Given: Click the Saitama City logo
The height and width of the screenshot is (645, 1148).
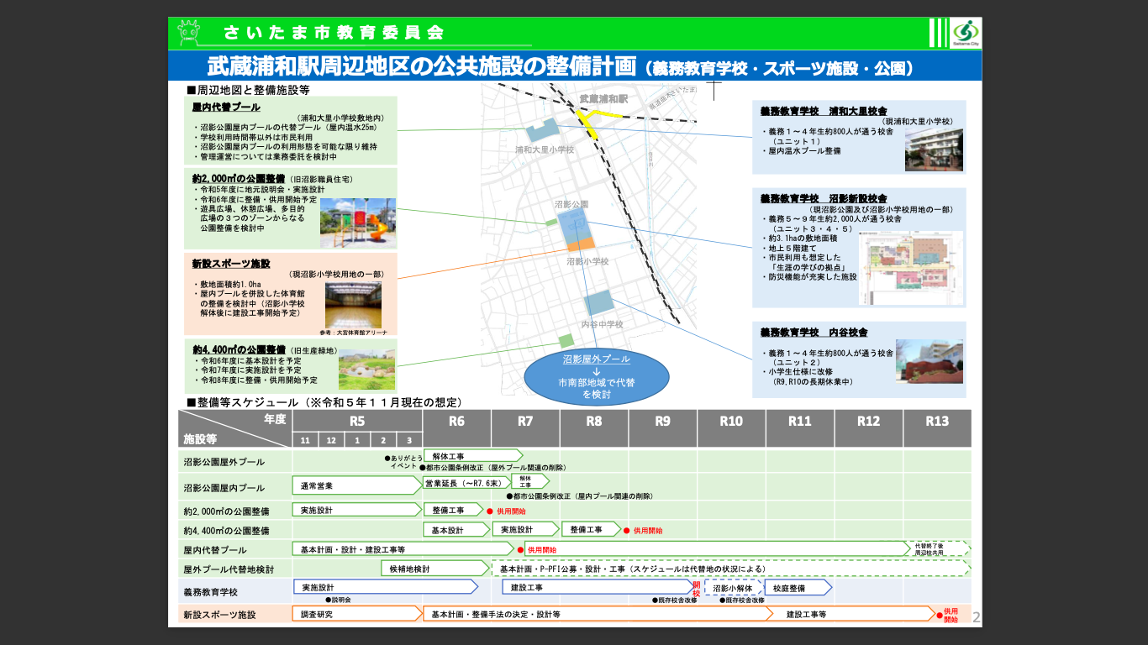Looking at the screenshot, I should coord(961,33).
